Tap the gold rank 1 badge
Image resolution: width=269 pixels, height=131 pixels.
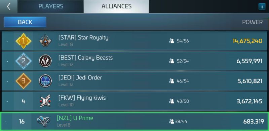click(24, 41)
